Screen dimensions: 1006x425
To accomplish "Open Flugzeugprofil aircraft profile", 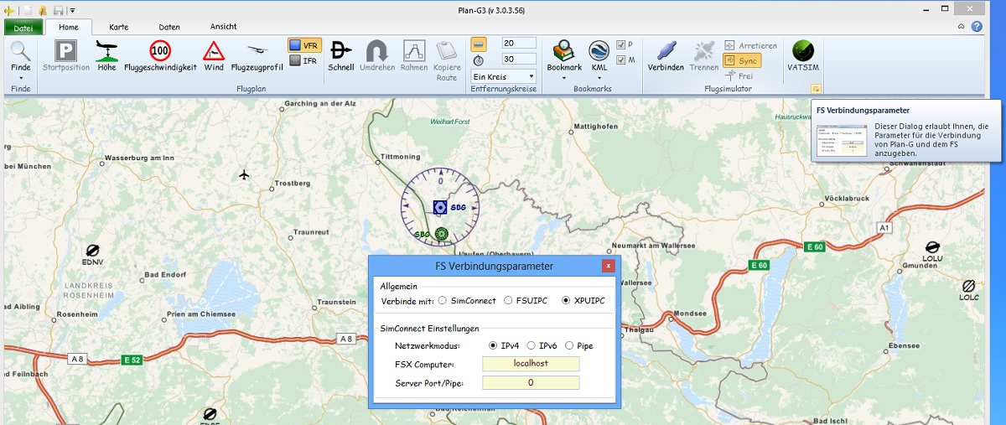I will 257,49.
